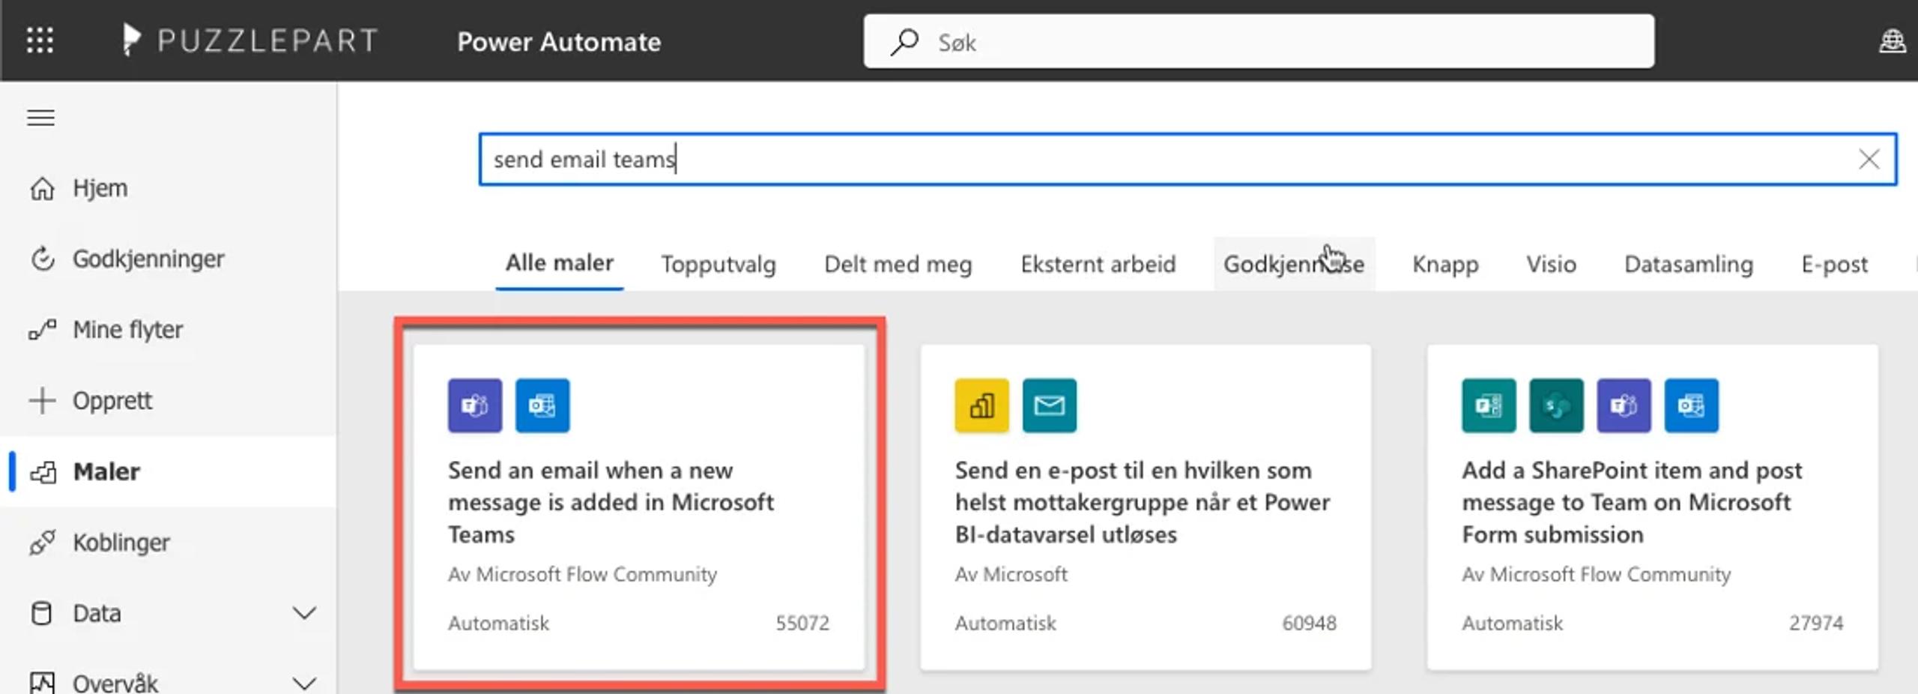Click the Puzzlepart logo
The width and height of the screenshot is (1918, 694).
250,40
